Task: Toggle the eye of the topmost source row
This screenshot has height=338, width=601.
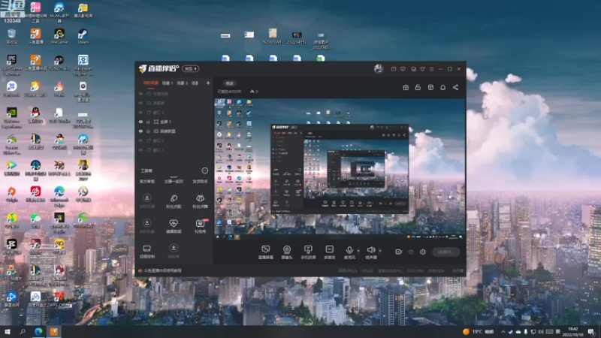Action: [140, 93]
